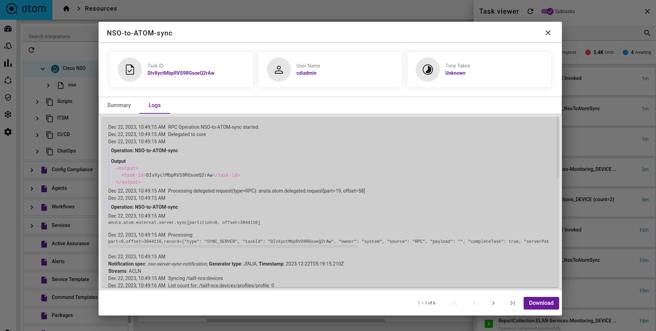Go to home via breadcrumb icon
The height and width of the screenshot is (331, 656).
[x=66, y=9]
